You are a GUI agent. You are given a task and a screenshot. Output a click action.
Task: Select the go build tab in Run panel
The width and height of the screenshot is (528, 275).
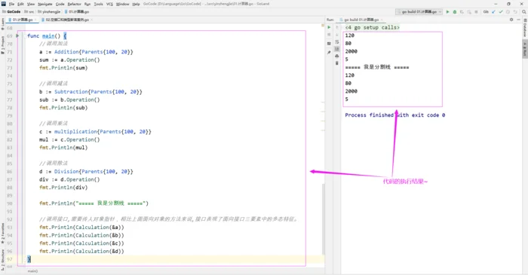point(361,20)
